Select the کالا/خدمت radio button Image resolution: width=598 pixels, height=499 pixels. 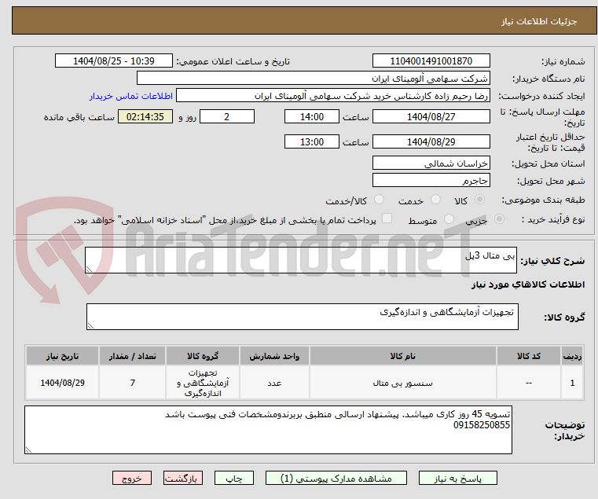point(379,200)
